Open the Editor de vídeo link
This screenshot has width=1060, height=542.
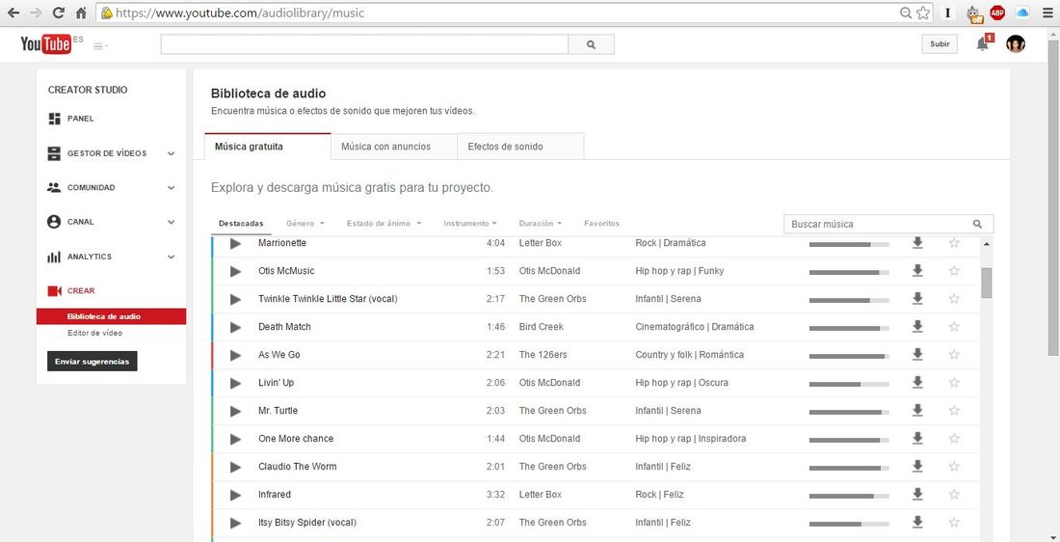[94, 333]
